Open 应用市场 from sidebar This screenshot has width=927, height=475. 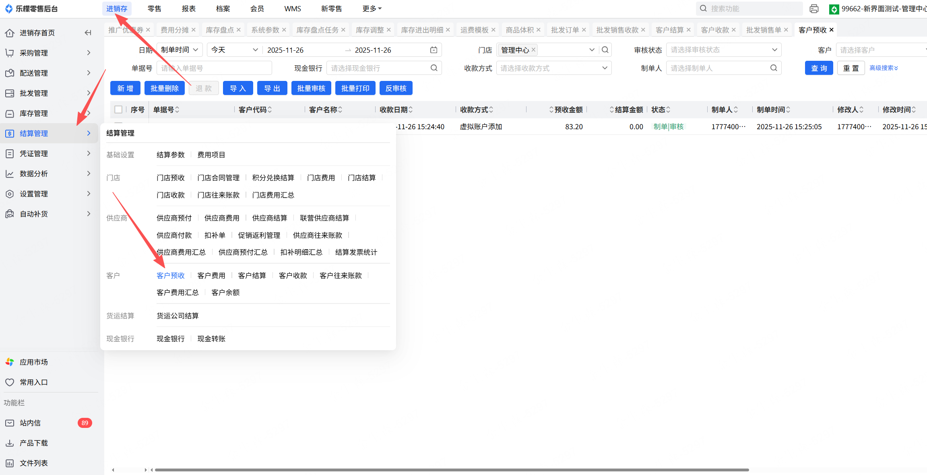[x=34, y=362]
